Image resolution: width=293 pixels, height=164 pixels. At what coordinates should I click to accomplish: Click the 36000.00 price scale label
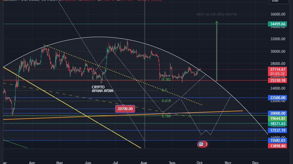pos(278,14)
